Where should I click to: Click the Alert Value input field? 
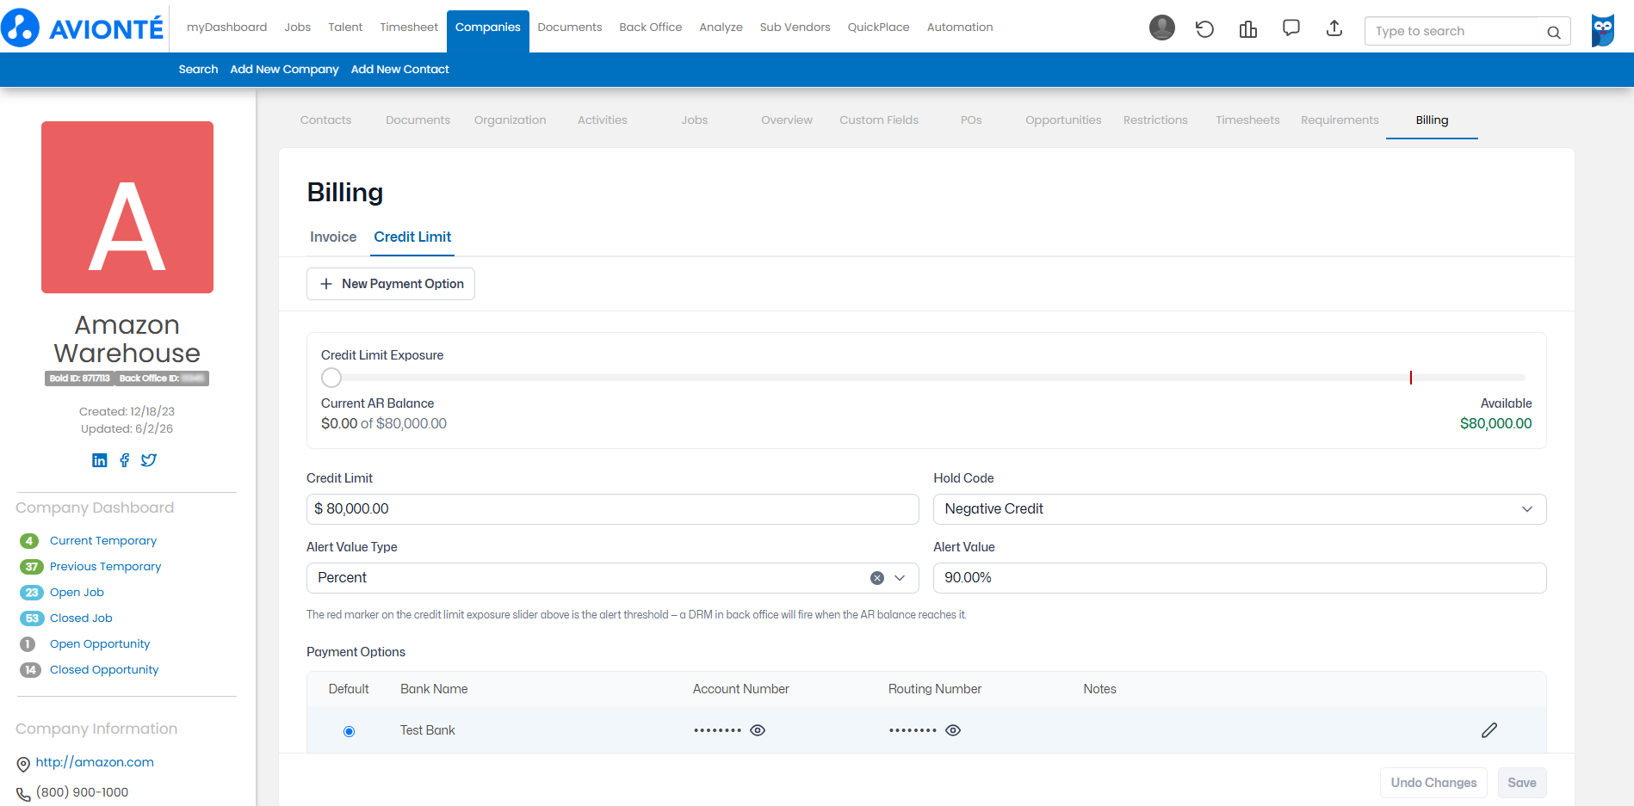coord(1240,578)
